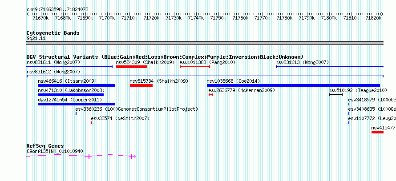Open the nsv831613 (Wong2007) label
Viewport: 396px width, 181px height.
coord(302,62)
